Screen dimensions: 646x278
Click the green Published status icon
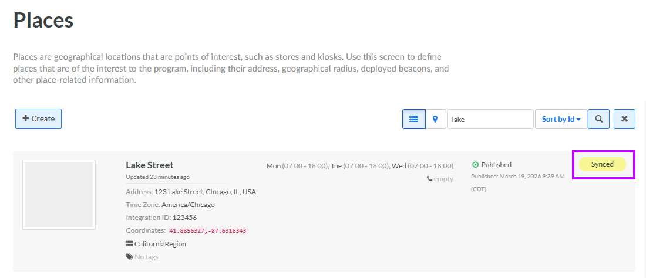(475, 165)
